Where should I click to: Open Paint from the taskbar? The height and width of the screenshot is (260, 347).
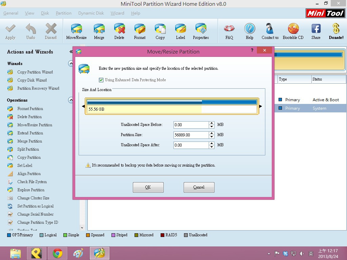click(x=78, y=253)
